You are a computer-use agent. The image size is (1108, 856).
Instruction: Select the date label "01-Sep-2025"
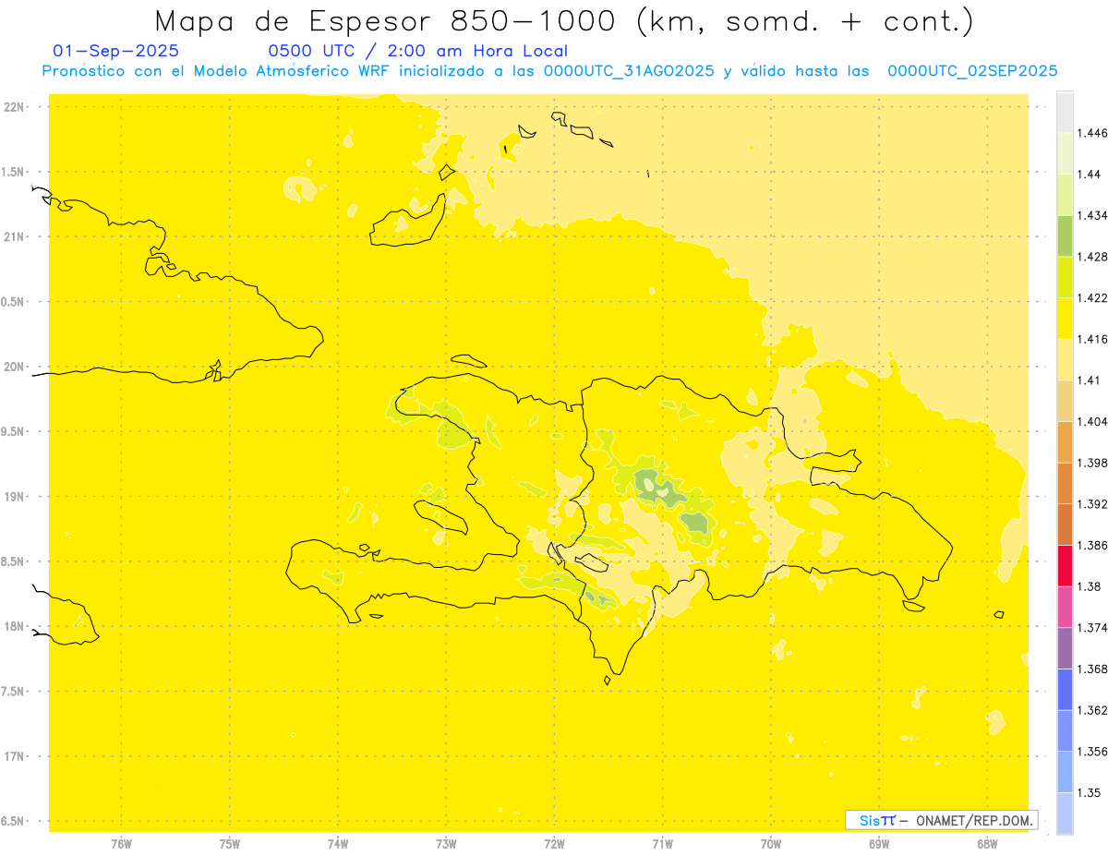(x=116, y=52)
